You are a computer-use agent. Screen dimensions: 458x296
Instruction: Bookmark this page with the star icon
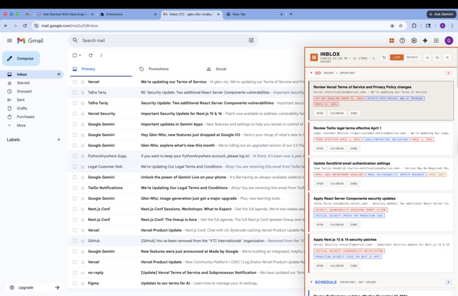tap(401, 26)
